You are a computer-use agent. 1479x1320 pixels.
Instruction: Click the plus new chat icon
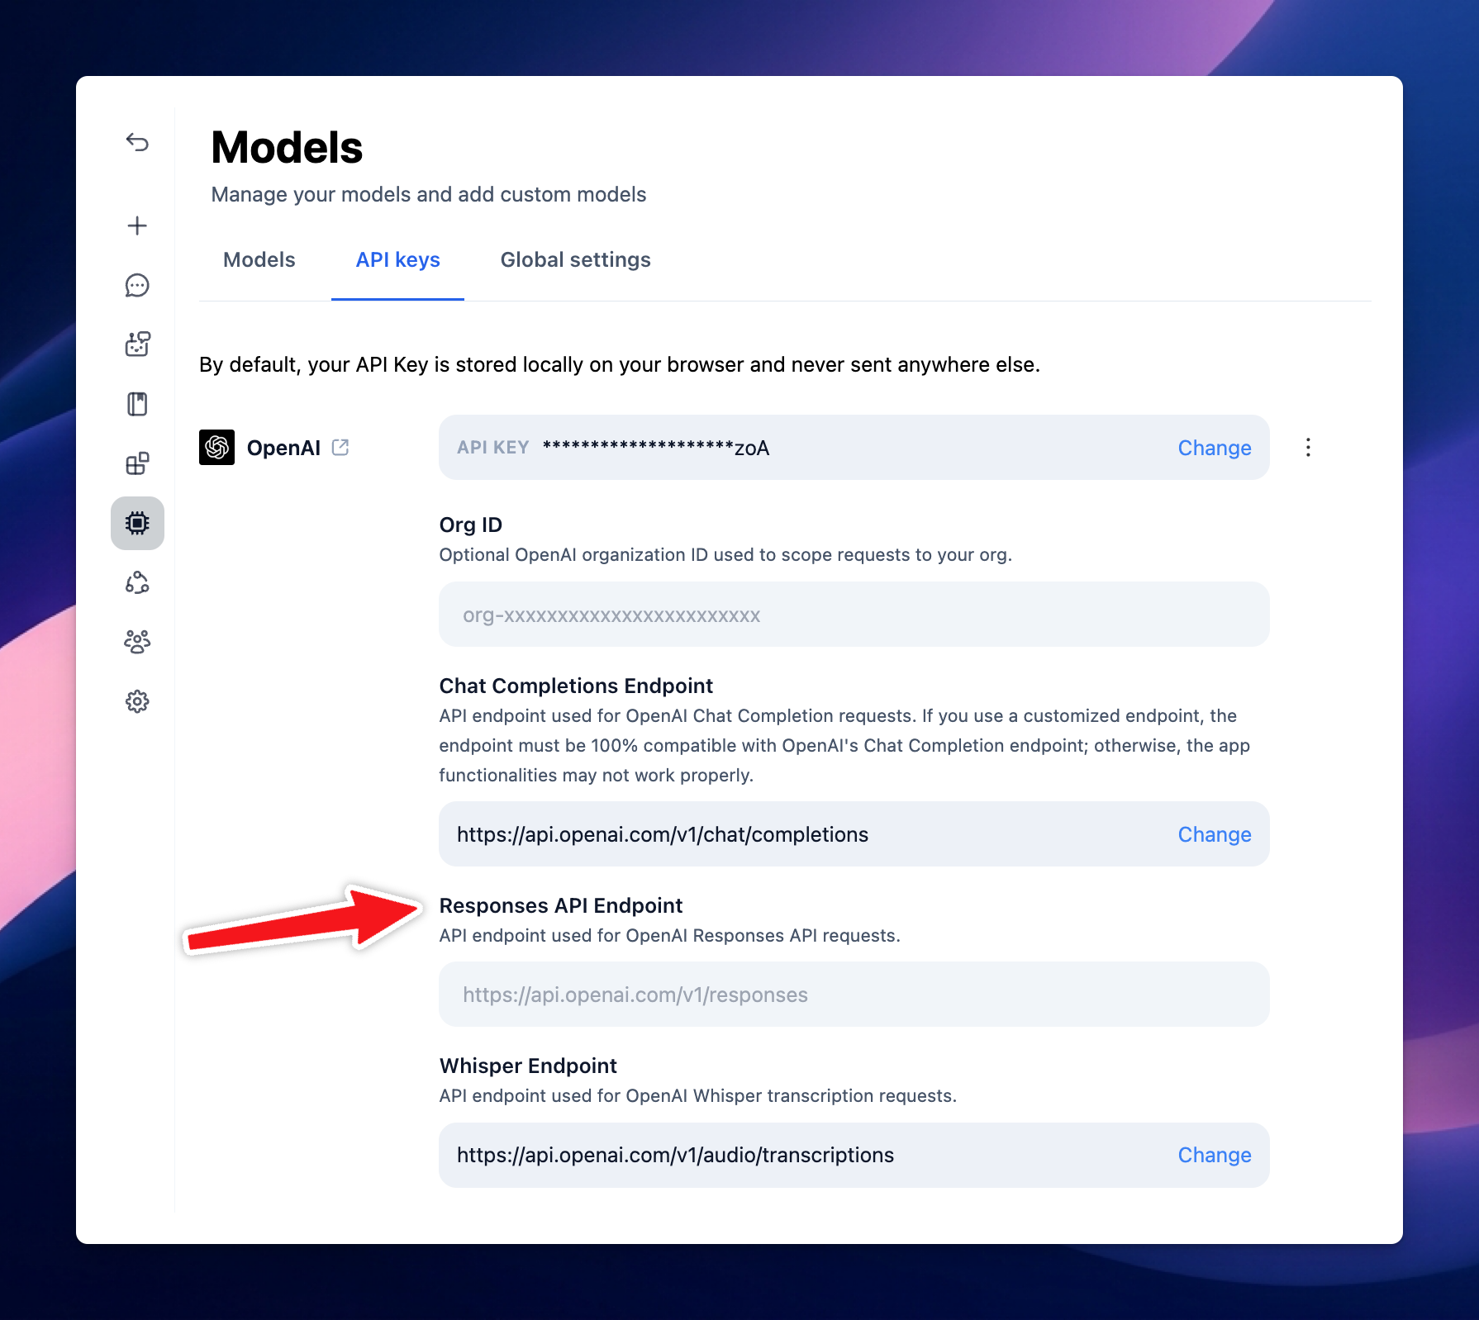137,226
